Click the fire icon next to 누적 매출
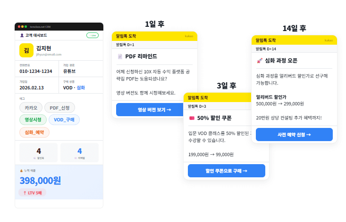This screenshot has width=346, height=222. (x=21, y=170)
